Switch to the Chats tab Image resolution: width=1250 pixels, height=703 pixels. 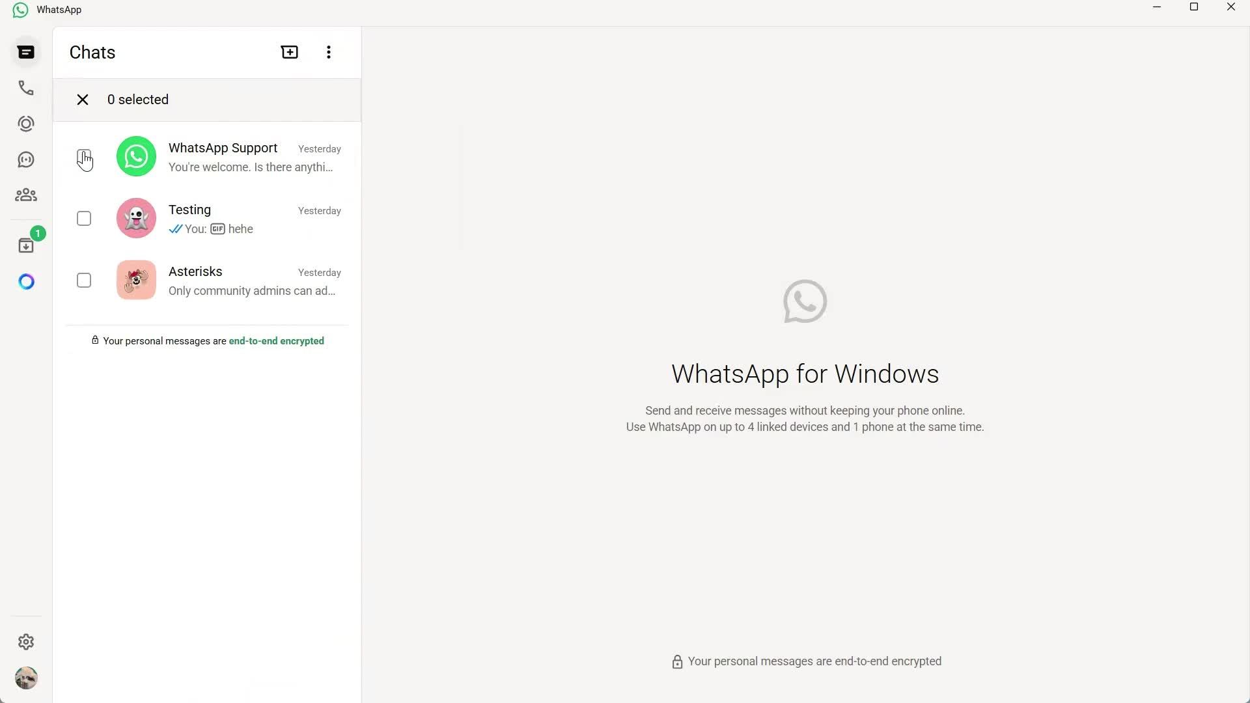26,51
